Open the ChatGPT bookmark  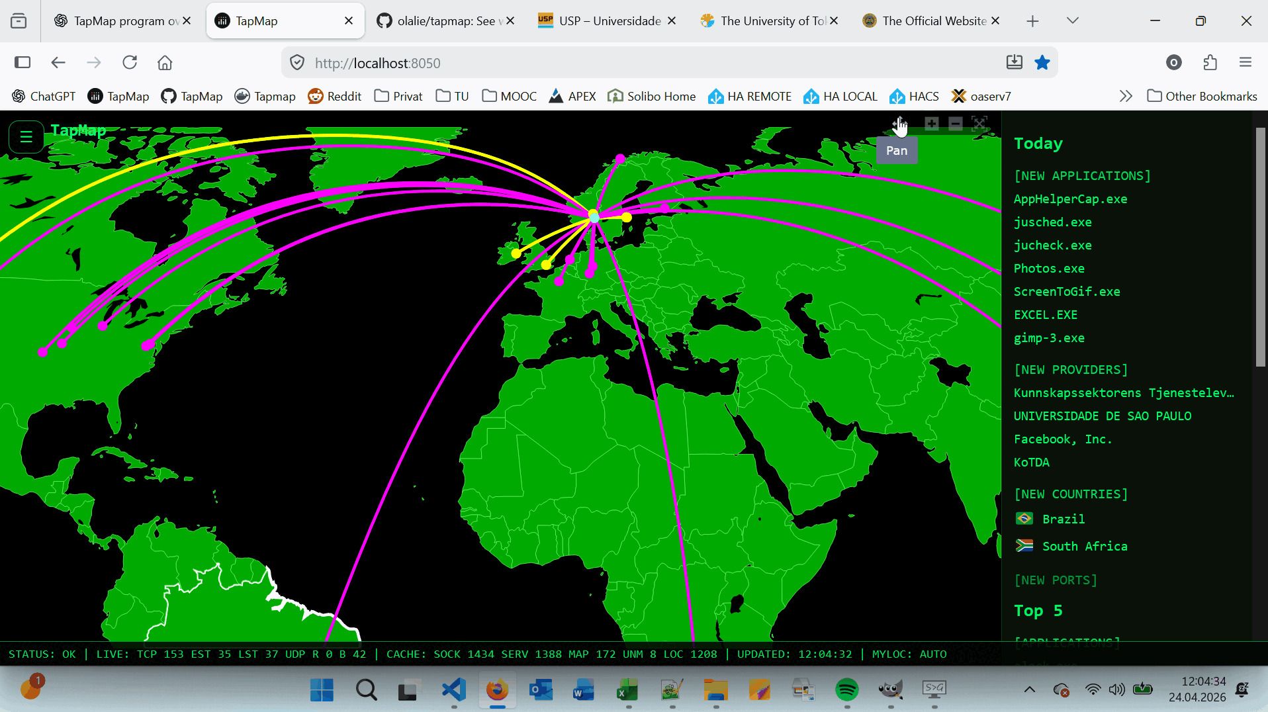coord(44,96)
